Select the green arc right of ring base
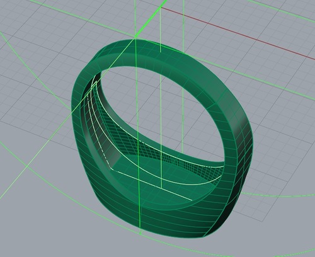The height and width of the screenshot is (257, 315). [277, 196]
